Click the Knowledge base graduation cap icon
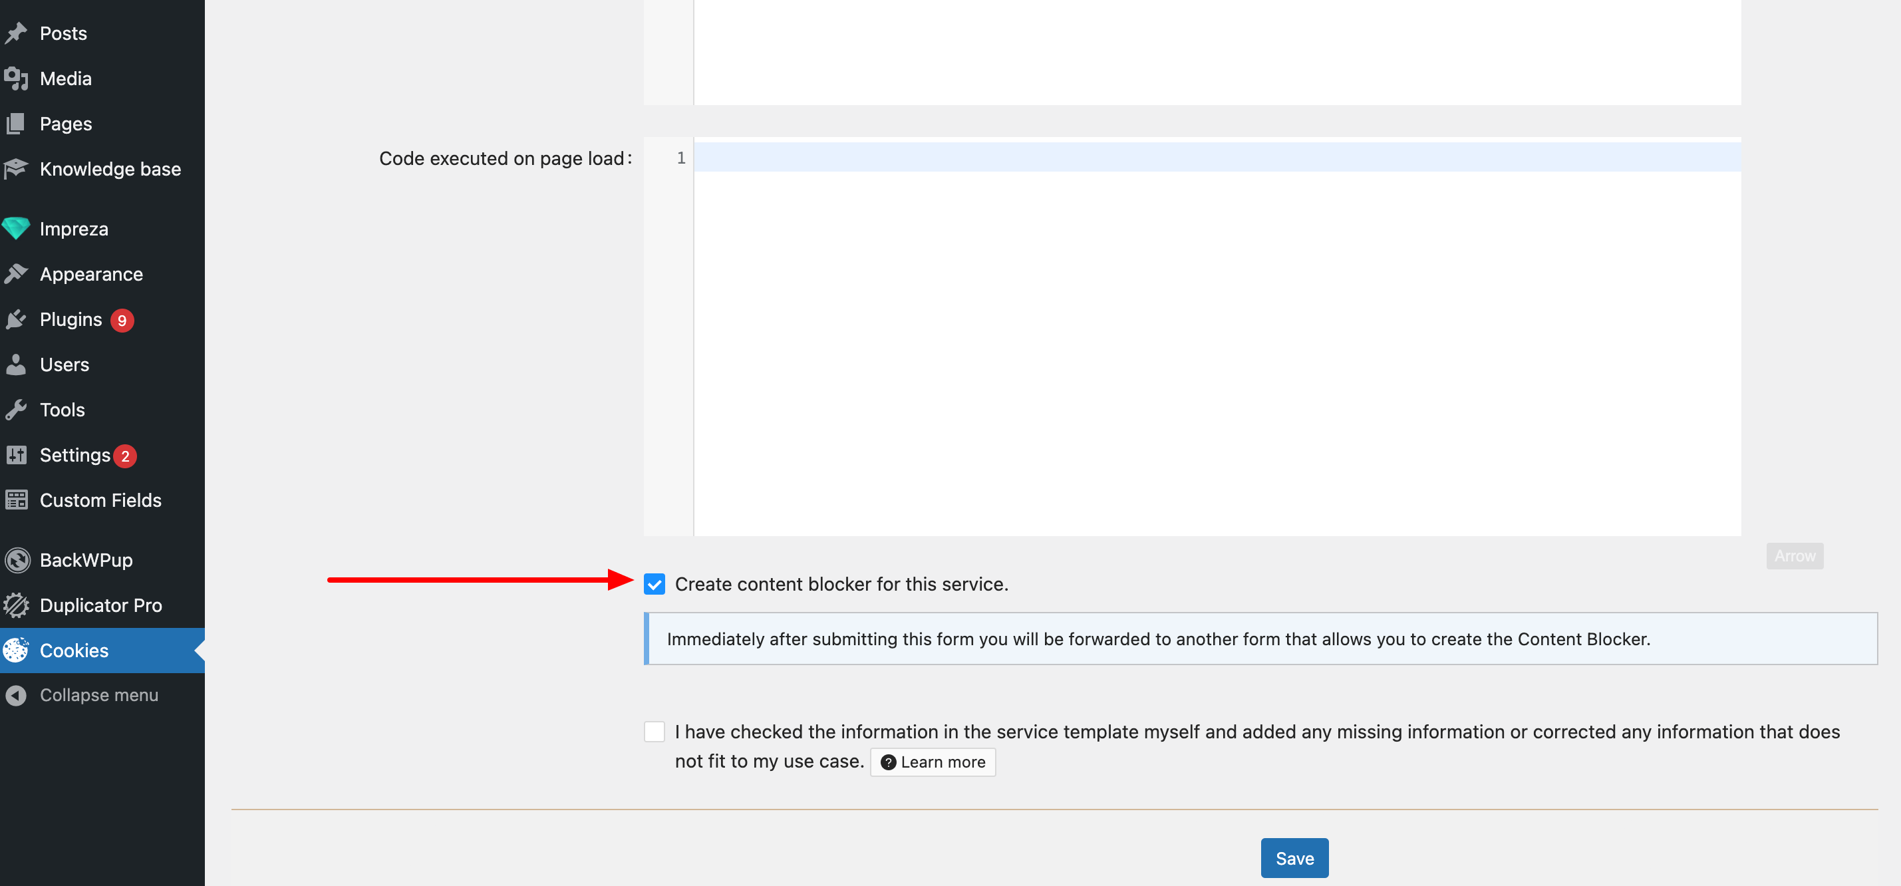The height and width of the screenshot is (886, 1901). tap(16, 169)
